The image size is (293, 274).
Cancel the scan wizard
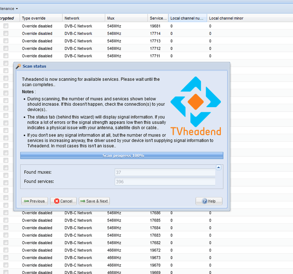[63, 201]
